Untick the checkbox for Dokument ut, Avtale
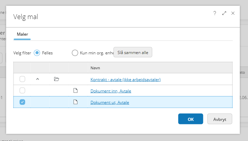 tap(22, 102)
